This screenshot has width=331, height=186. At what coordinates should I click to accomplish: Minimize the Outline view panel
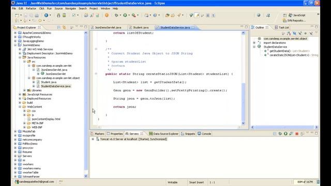tap(312, 27)
